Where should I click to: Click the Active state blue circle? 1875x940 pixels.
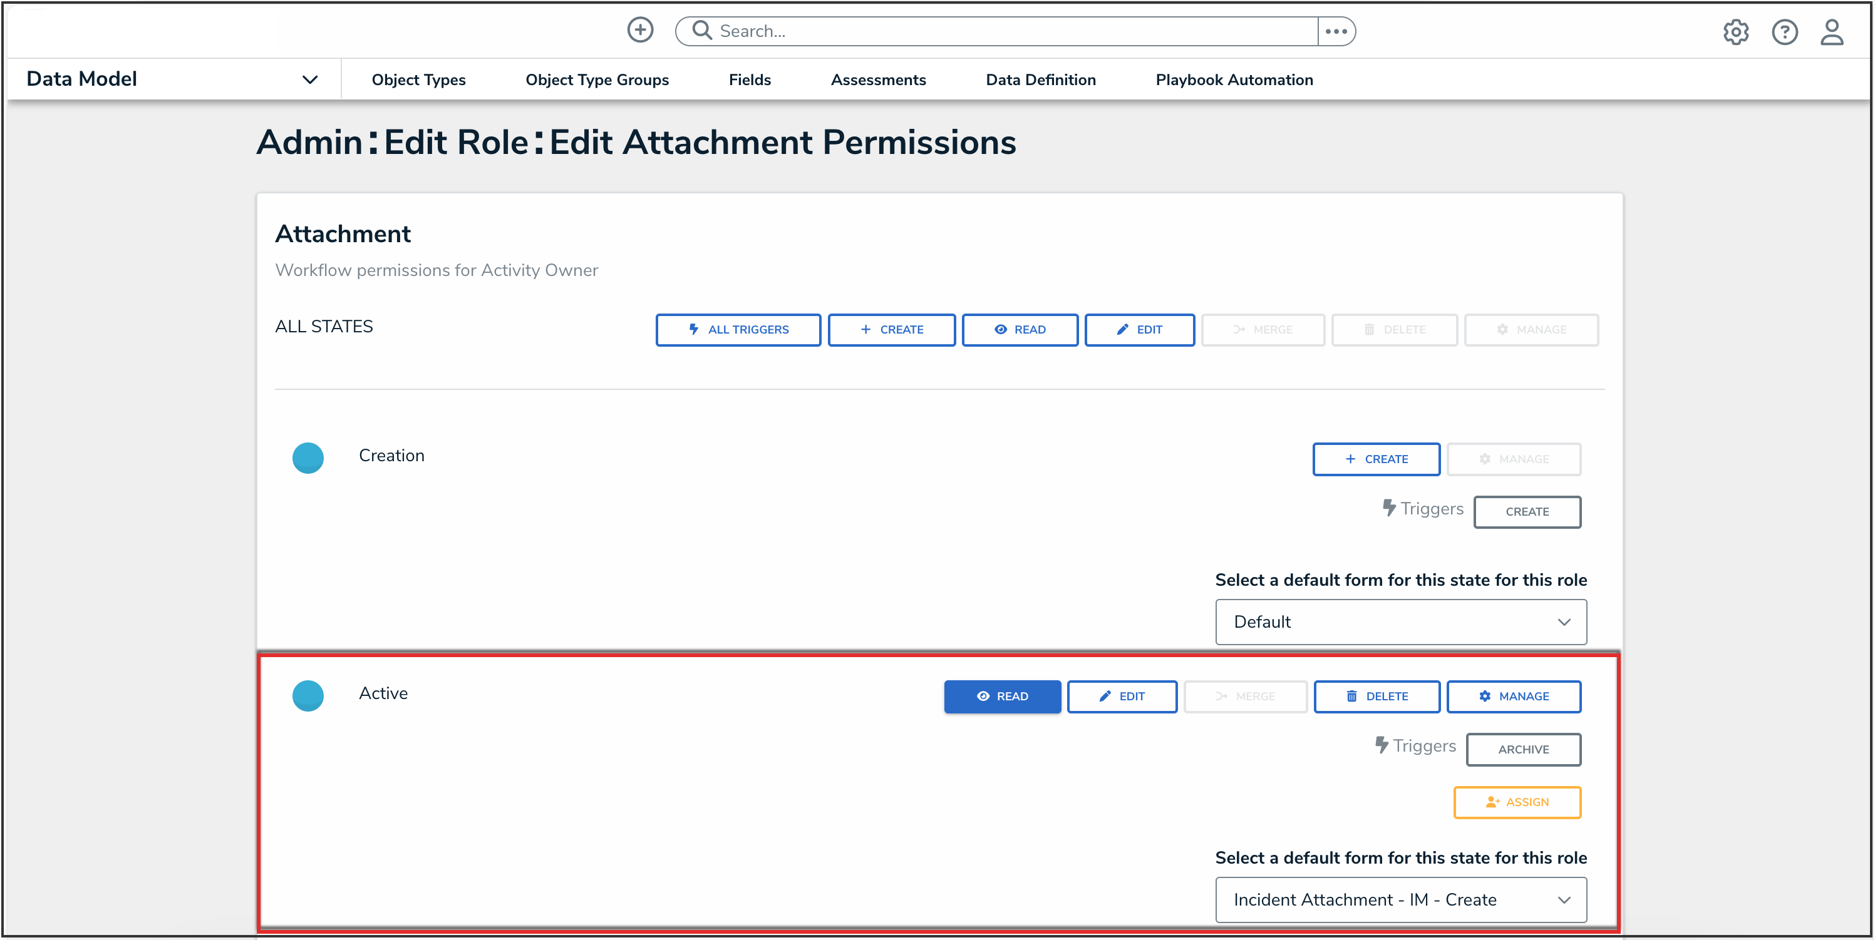[308, 695]
